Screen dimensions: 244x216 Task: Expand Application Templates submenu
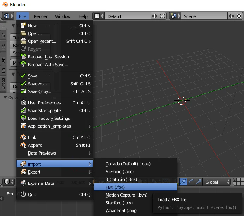tap(55, 126)
